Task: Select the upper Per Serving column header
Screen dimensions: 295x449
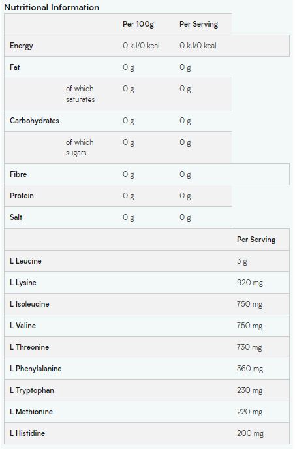Action: coord(199,24)
